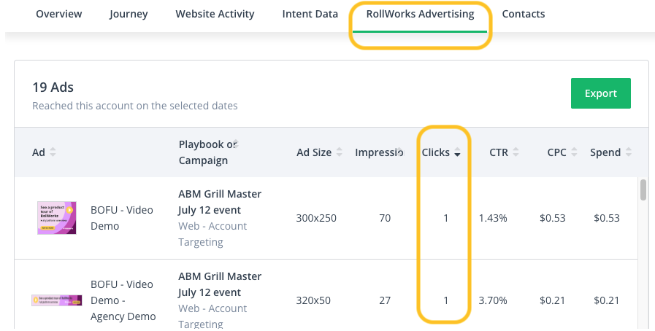Sort by Spend column arrows

tap(629, 152)
